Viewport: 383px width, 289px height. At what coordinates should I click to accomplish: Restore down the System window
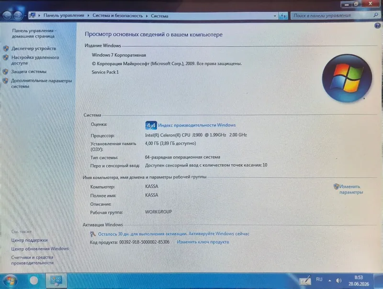coord(356,4)
